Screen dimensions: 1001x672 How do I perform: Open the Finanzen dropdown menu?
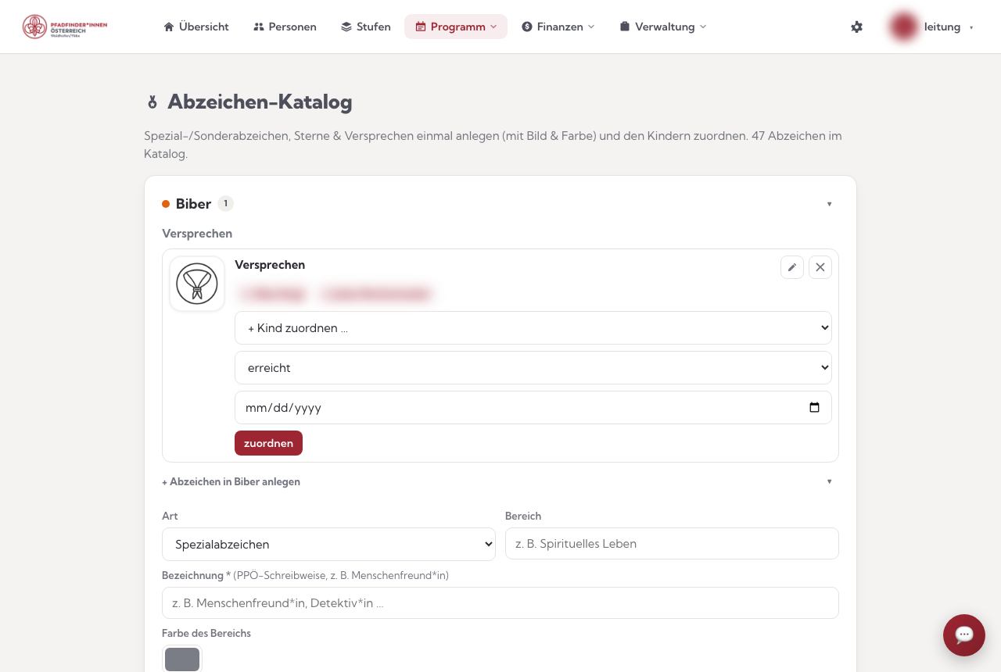(558, 27)
